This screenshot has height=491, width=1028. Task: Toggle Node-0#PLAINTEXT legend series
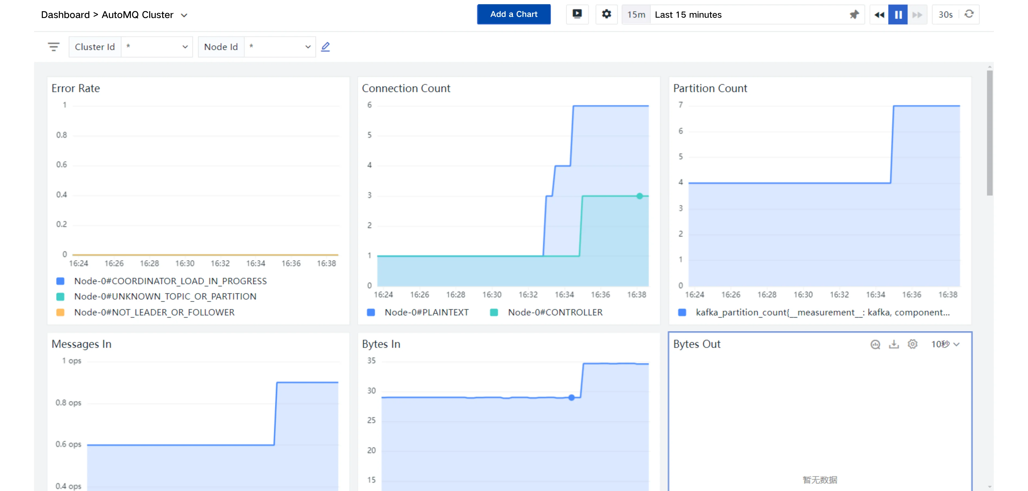pos(426,312)
